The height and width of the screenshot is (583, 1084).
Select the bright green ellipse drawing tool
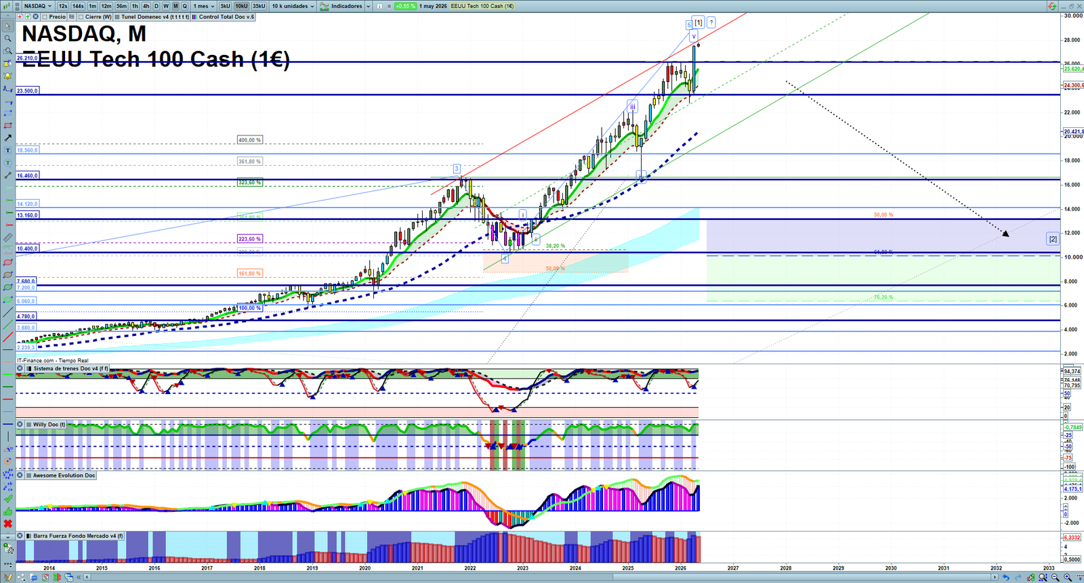tap(8, 299)
